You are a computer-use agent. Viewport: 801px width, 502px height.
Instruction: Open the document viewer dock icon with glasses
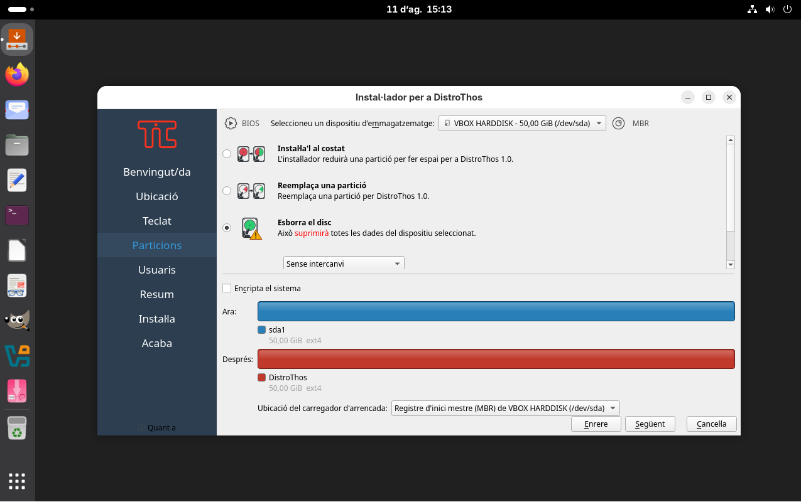(17, 286)
